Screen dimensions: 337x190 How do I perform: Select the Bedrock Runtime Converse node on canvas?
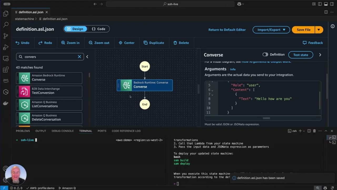pyautogui.click(x=145, y=85)
